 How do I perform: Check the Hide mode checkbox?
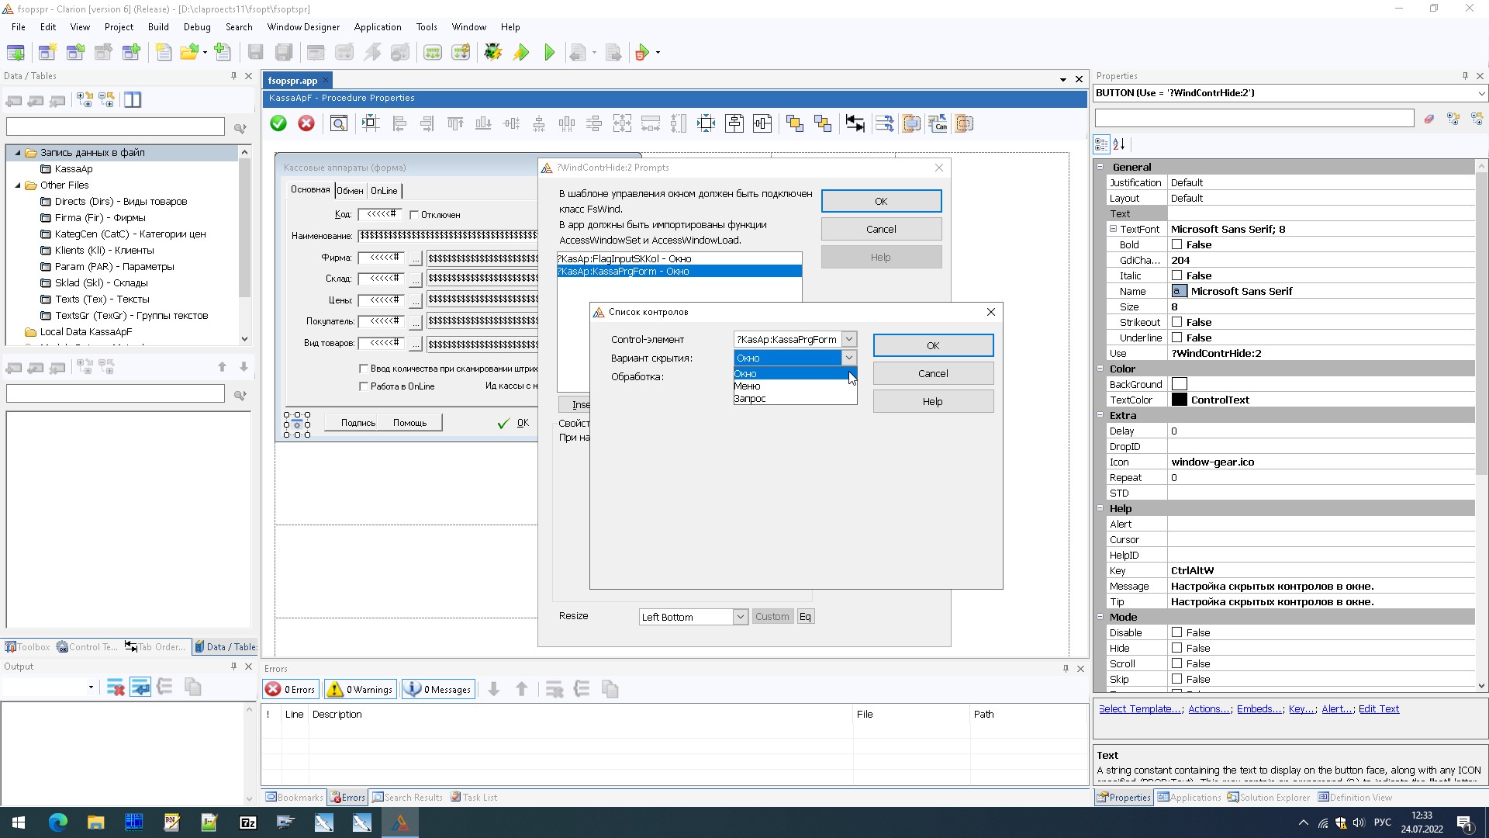(1176, 648)
